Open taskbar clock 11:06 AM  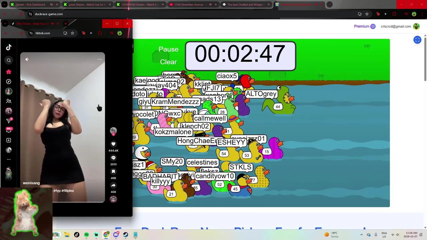(x=410, y=235)
